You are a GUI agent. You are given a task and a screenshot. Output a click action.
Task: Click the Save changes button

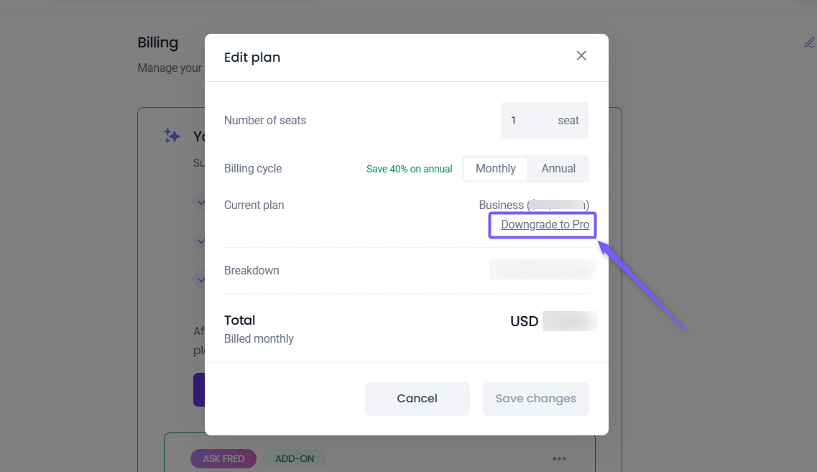point(535,399)
